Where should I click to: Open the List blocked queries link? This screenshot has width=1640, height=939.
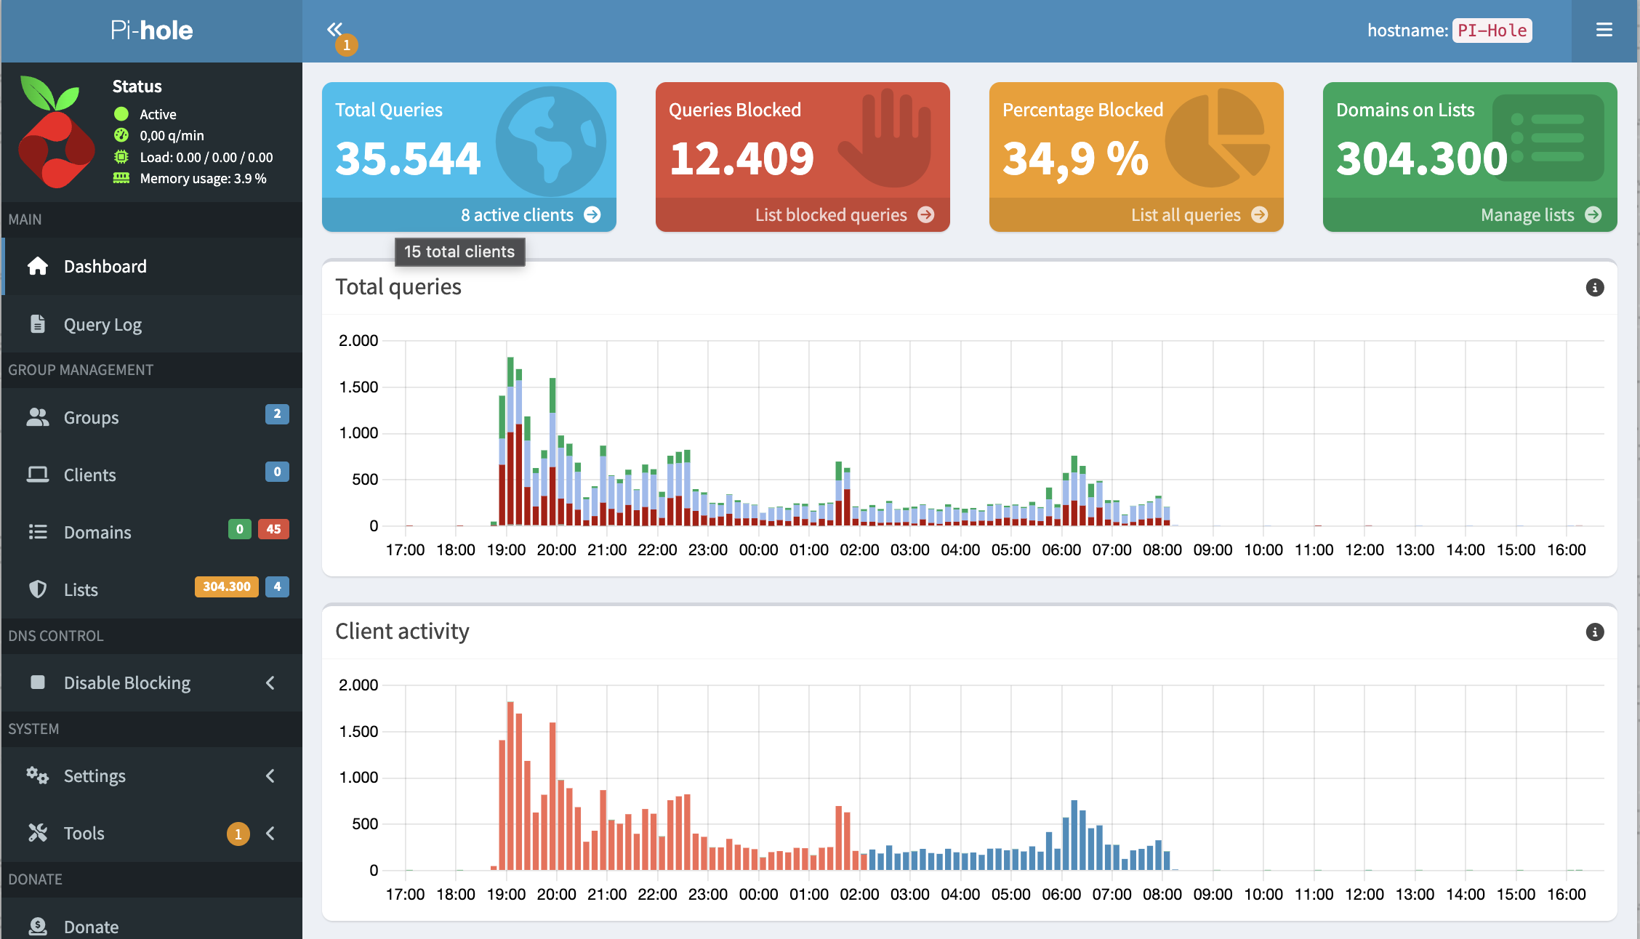[x=831, y=215]
